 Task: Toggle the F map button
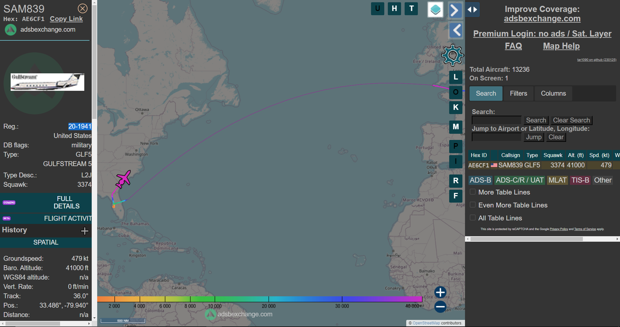tap(456, 196)
